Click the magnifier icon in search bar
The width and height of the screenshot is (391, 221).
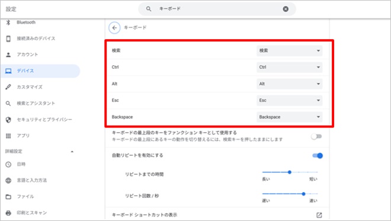pos(149,9)
